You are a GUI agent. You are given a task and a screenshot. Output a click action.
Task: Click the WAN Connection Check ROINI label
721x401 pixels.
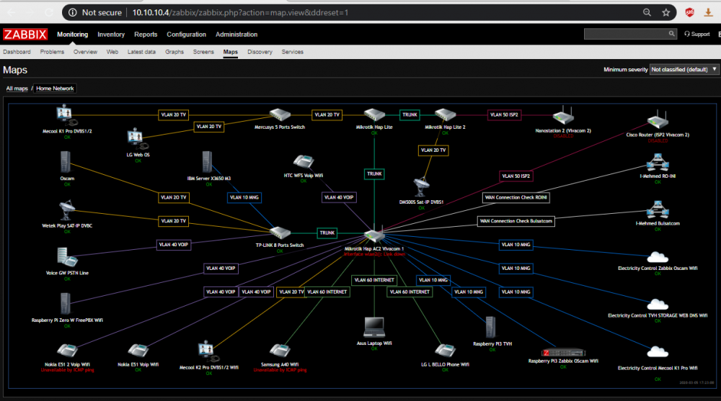pyautogui.click(x=516, y=197)
